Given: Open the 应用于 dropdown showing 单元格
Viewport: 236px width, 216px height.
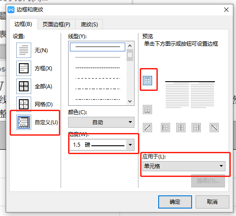Looking at the screenshot, I should (x=184, y=166).
